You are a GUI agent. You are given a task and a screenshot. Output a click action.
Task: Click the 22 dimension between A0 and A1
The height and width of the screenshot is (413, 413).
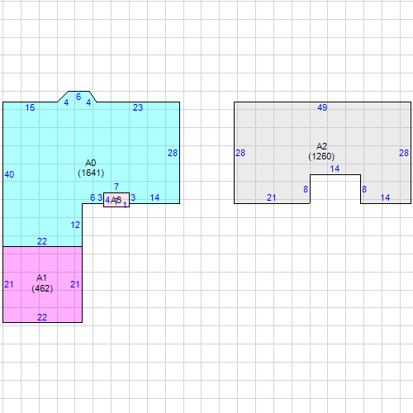pos(42,241)
